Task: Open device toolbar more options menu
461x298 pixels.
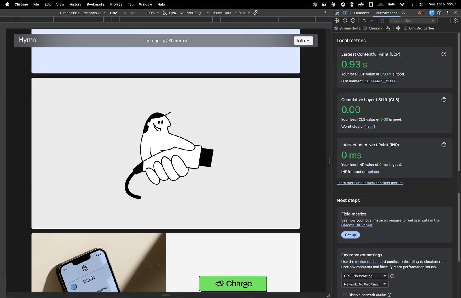Action: point(325,13)
